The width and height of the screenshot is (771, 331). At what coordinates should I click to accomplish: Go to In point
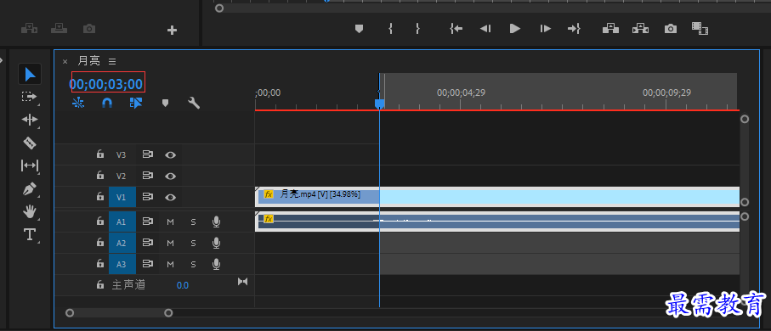456,29
